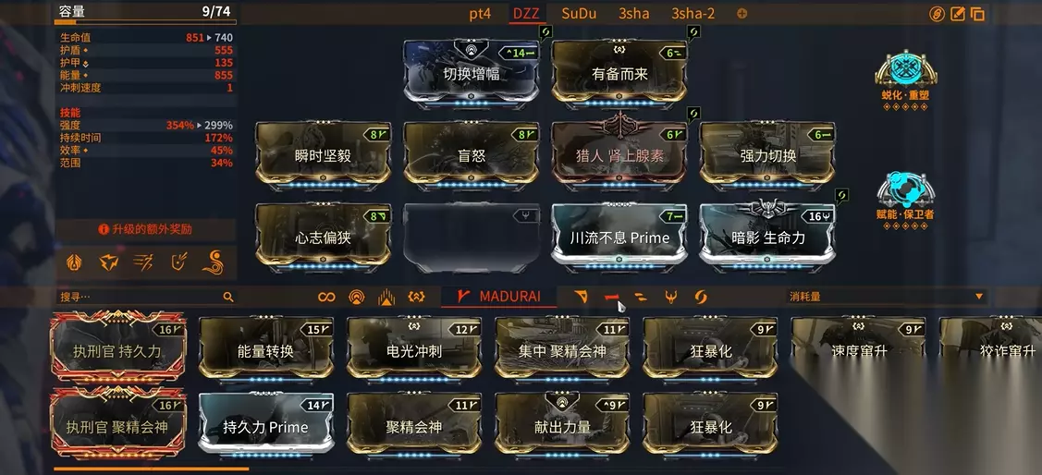Click the orange mod list scrollbar
This screenshot has width=1042, height=475.
coord(152,469)
